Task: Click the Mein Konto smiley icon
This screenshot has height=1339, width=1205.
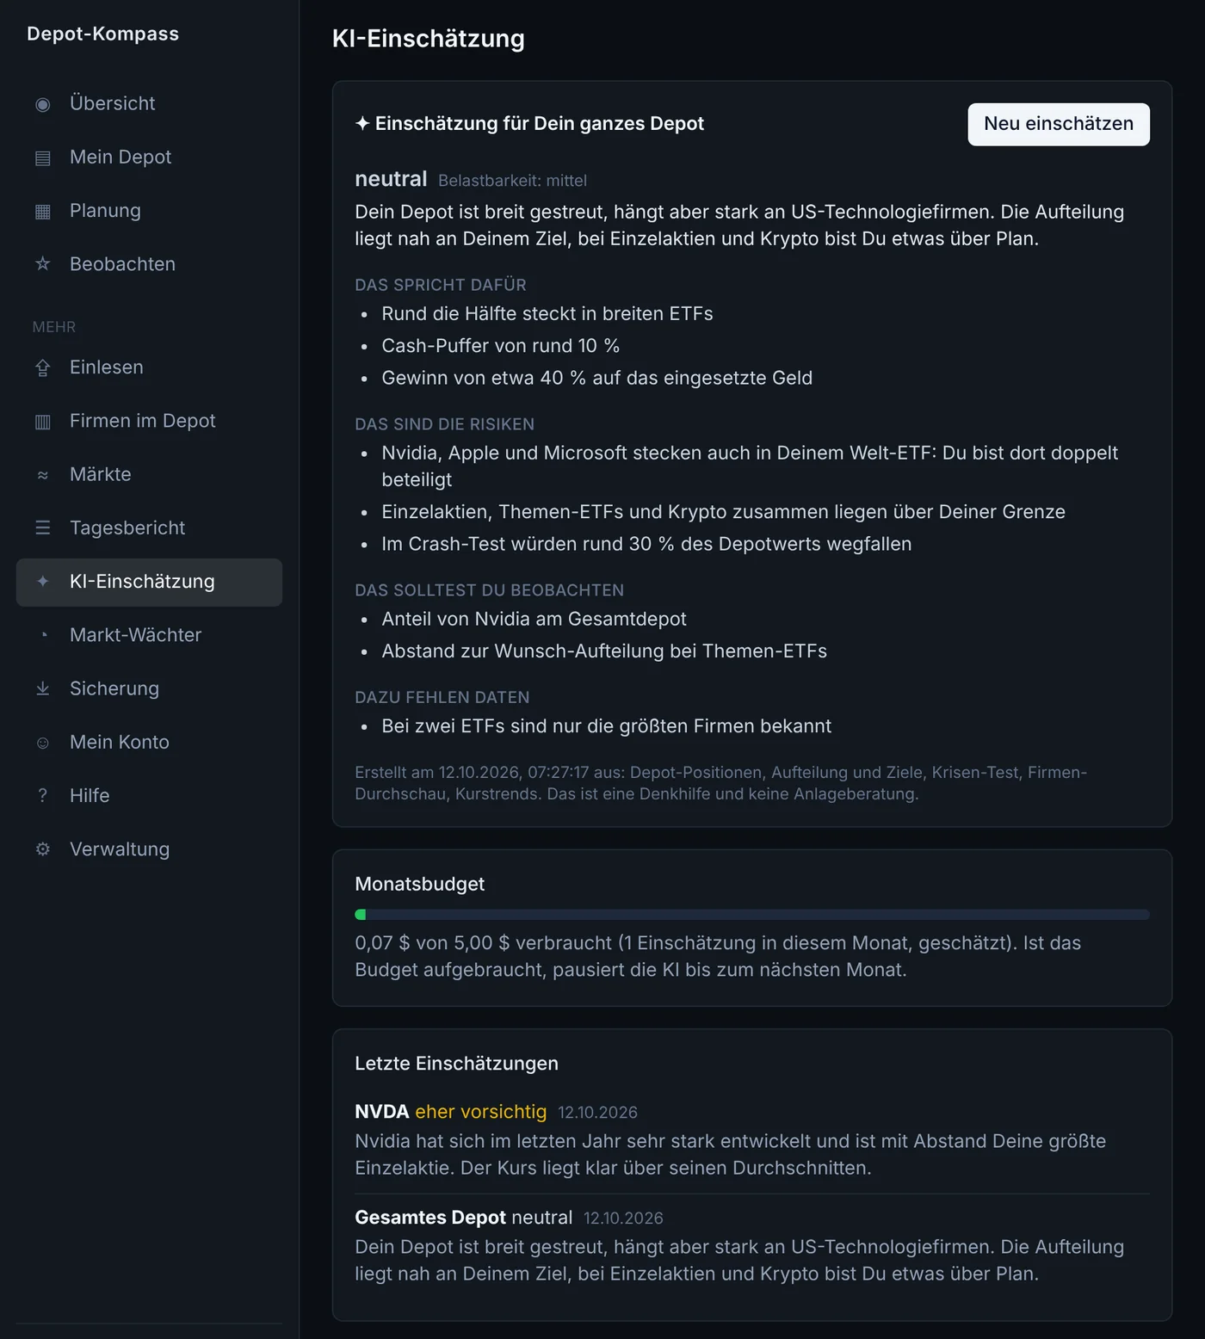Action: tap(42, 743)
